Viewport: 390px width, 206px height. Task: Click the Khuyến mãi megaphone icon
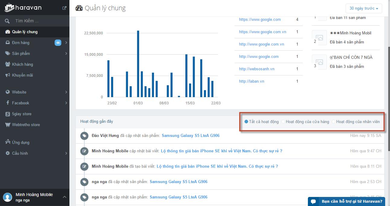click(8, 75)
